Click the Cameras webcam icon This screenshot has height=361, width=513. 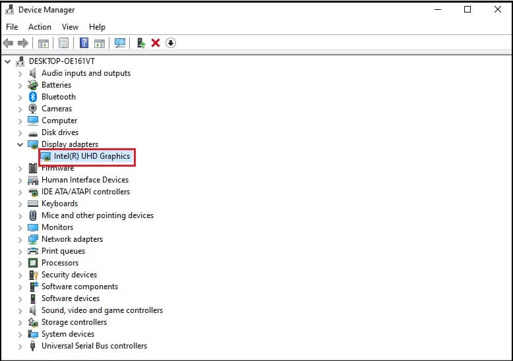pyautogui.click(x=33, y=109)
